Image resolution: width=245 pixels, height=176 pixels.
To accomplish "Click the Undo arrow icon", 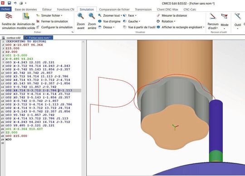I will click(15, 3).
